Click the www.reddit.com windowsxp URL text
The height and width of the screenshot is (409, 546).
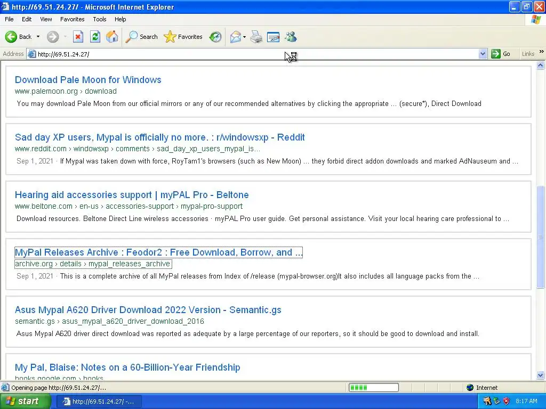pos(137,149)
